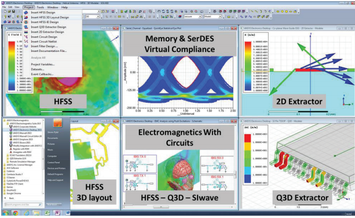Open Project Variables dialog
The image size is (355, 218).
(43, 65)
